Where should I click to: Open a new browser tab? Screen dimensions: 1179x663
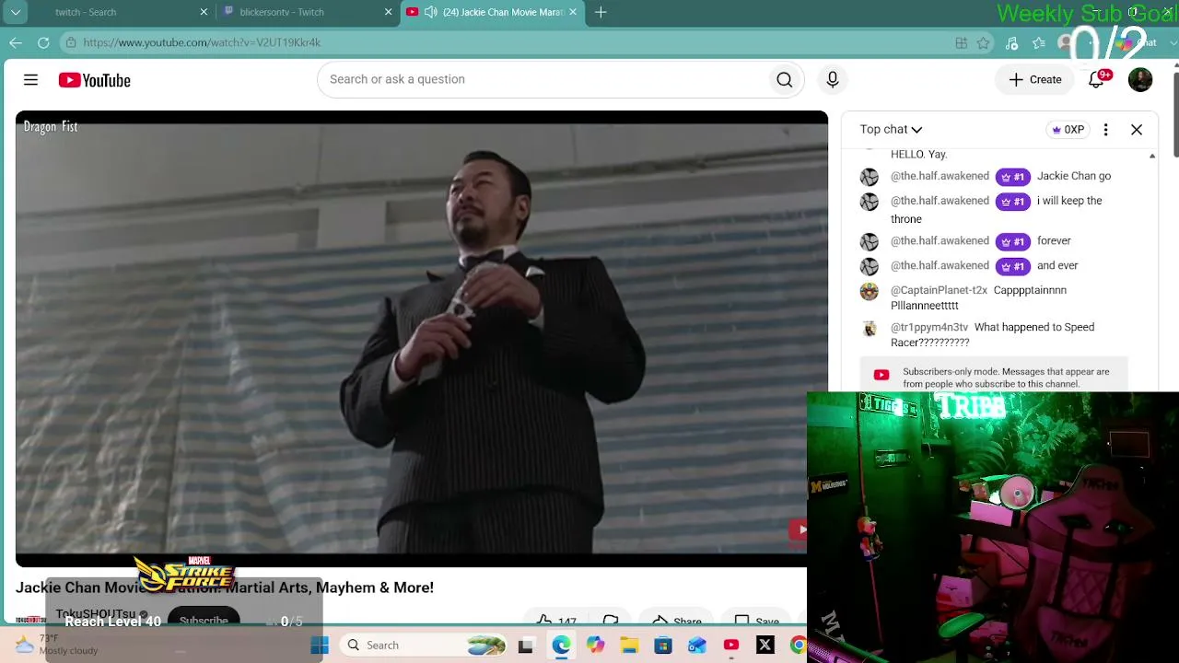coord(601,12)
